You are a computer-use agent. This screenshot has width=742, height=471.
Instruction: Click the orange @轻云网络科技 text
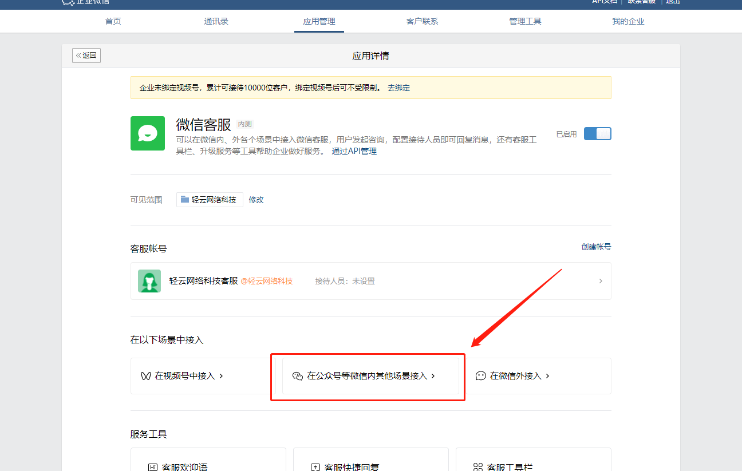266,281
